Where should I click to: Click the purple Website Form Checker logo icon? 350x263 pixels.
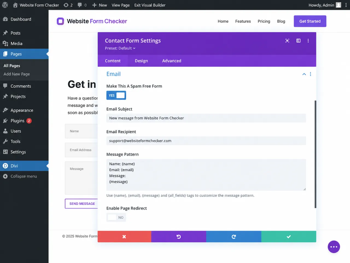[x=60, y=21]
